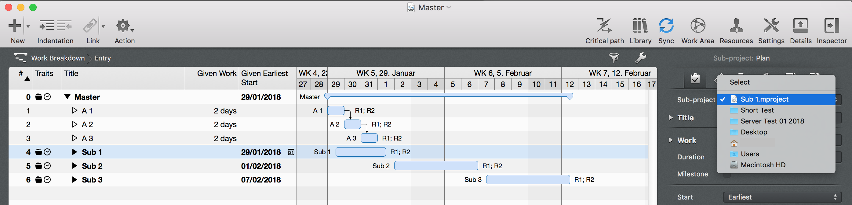The height and width of the screenshot is (205, 852).
Task: Click the indent right icon
Action: 47,26
